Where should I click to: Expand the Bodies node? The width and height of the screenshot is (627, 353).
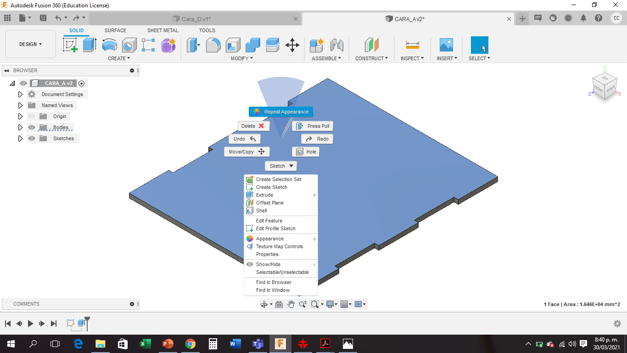click(x=20, y=127)
